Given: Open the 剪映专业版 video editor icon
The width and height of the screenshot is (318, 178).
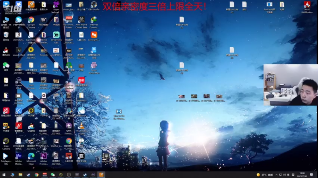Looking at the screenshot, I should pyautogui.click(x=81, y=157).
